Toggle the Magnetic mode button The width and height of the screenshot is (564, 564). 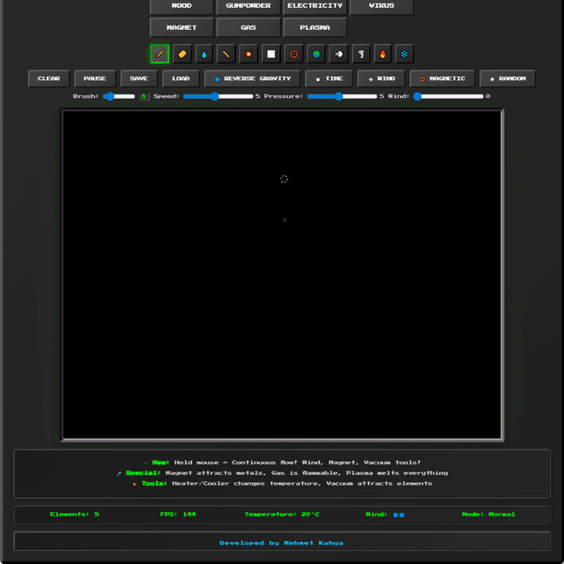point(442,78)
